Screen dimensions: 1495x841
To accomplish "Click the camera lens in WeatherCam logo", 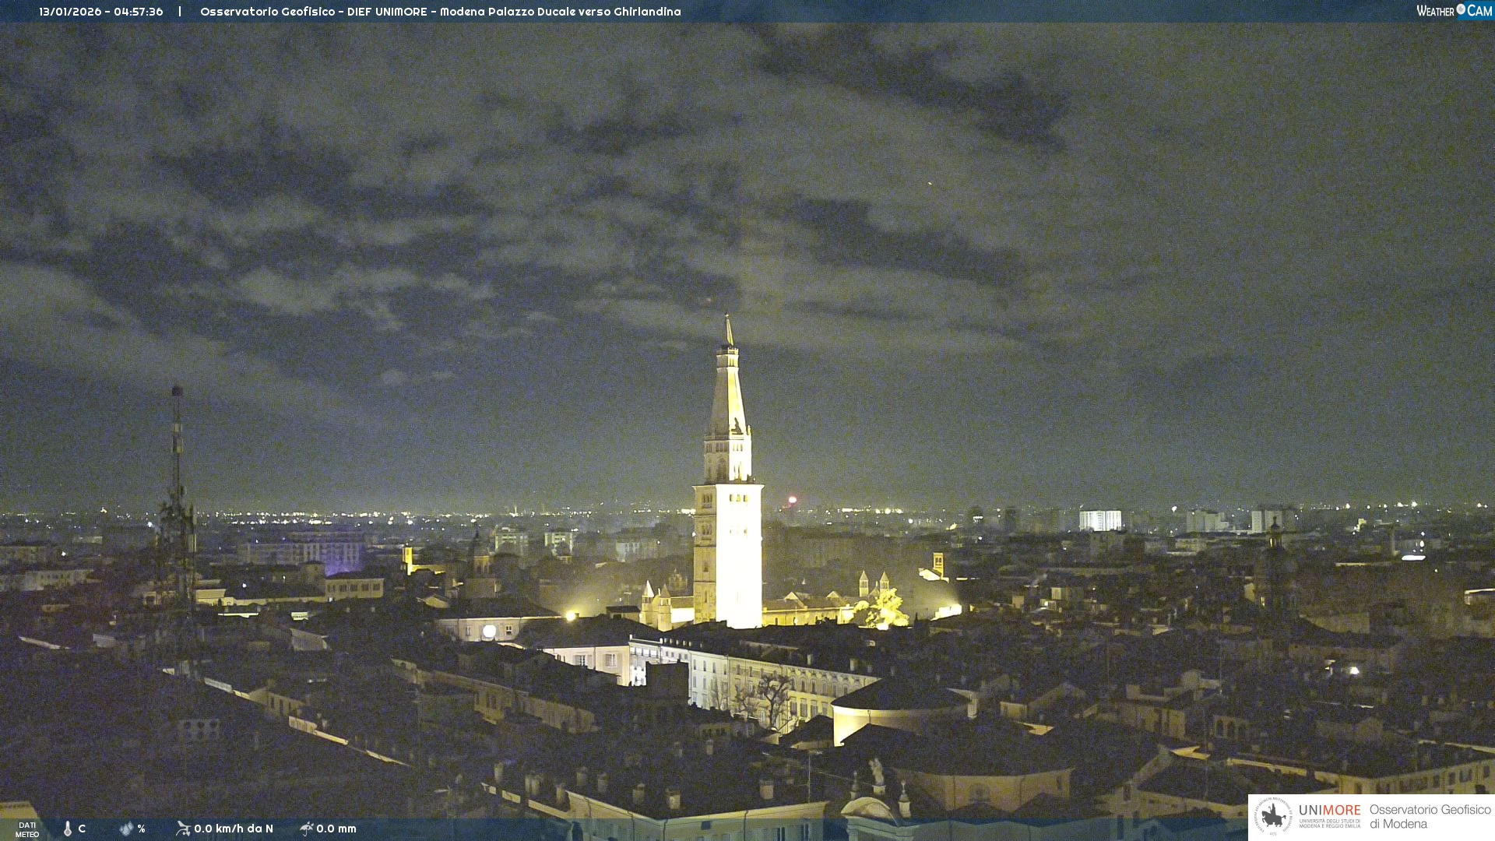I will tap(1461, 9).
